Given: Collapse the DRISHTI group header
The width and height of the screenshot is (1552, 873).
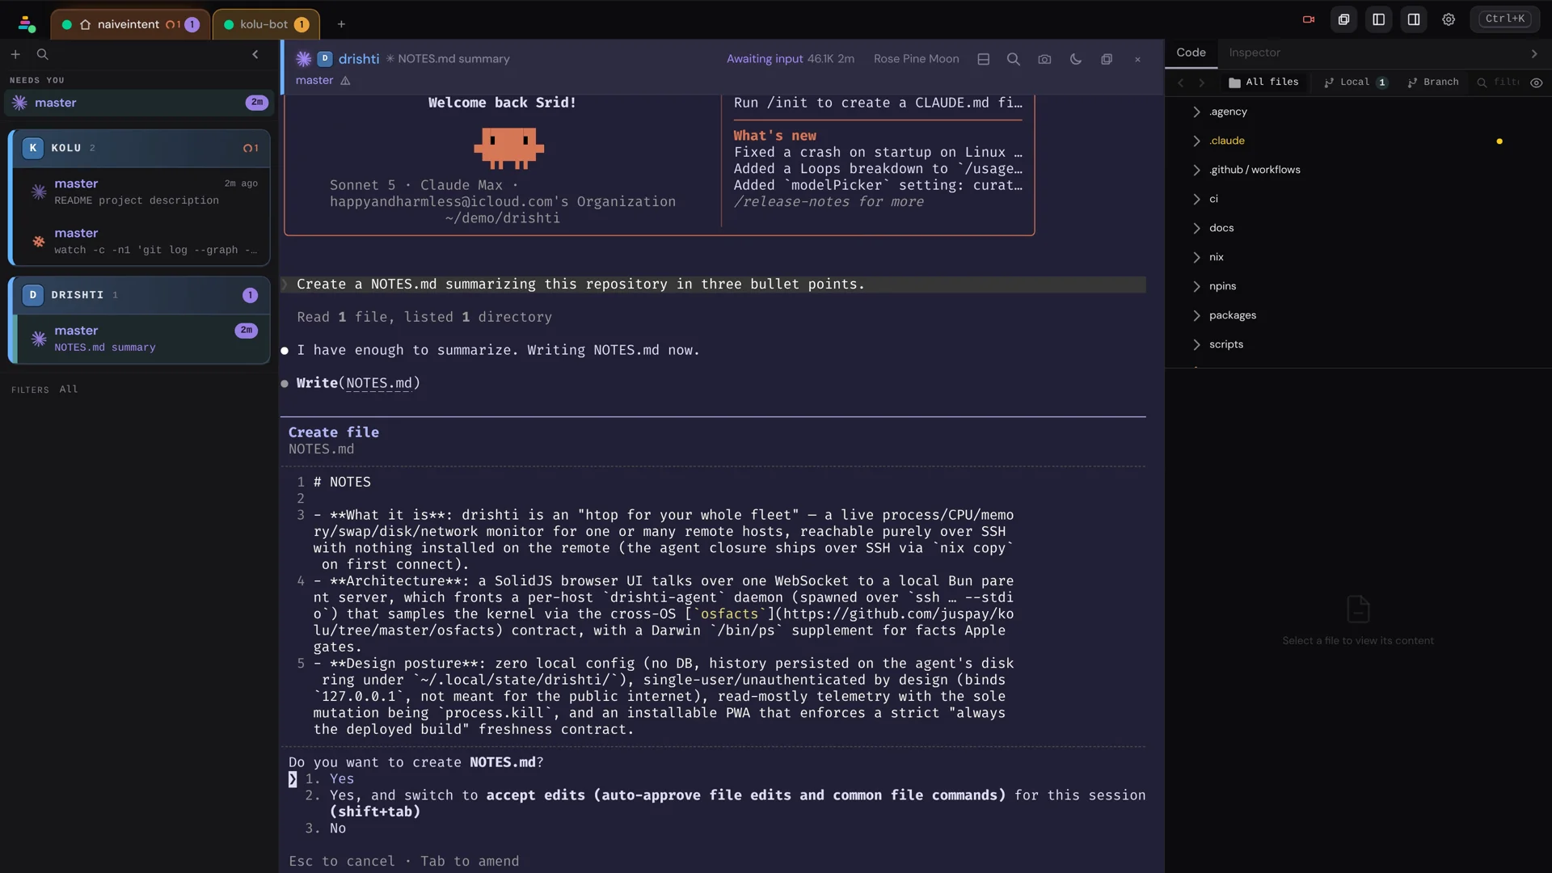Looking at the screenshot, I should 139,295.
